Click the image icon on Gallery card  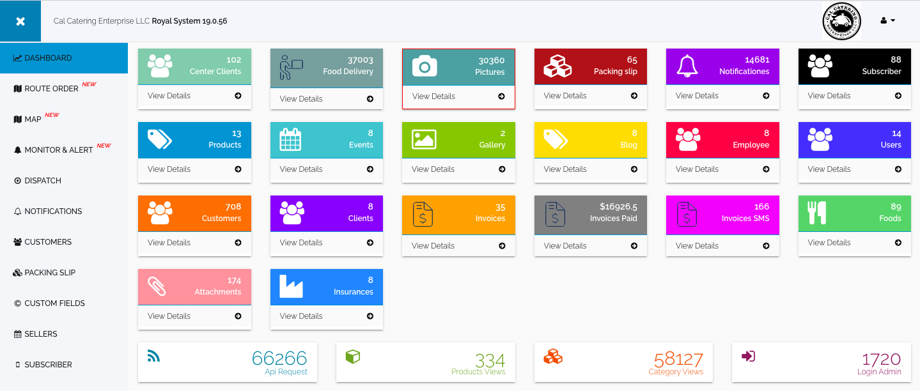[x=424, y=139]
